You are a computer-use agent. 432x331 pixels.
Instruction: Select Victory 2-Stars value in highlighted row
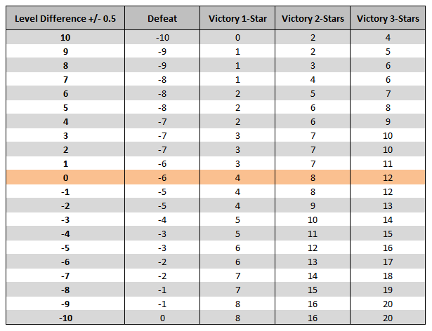pyautogui.click(x=313, y=177)
